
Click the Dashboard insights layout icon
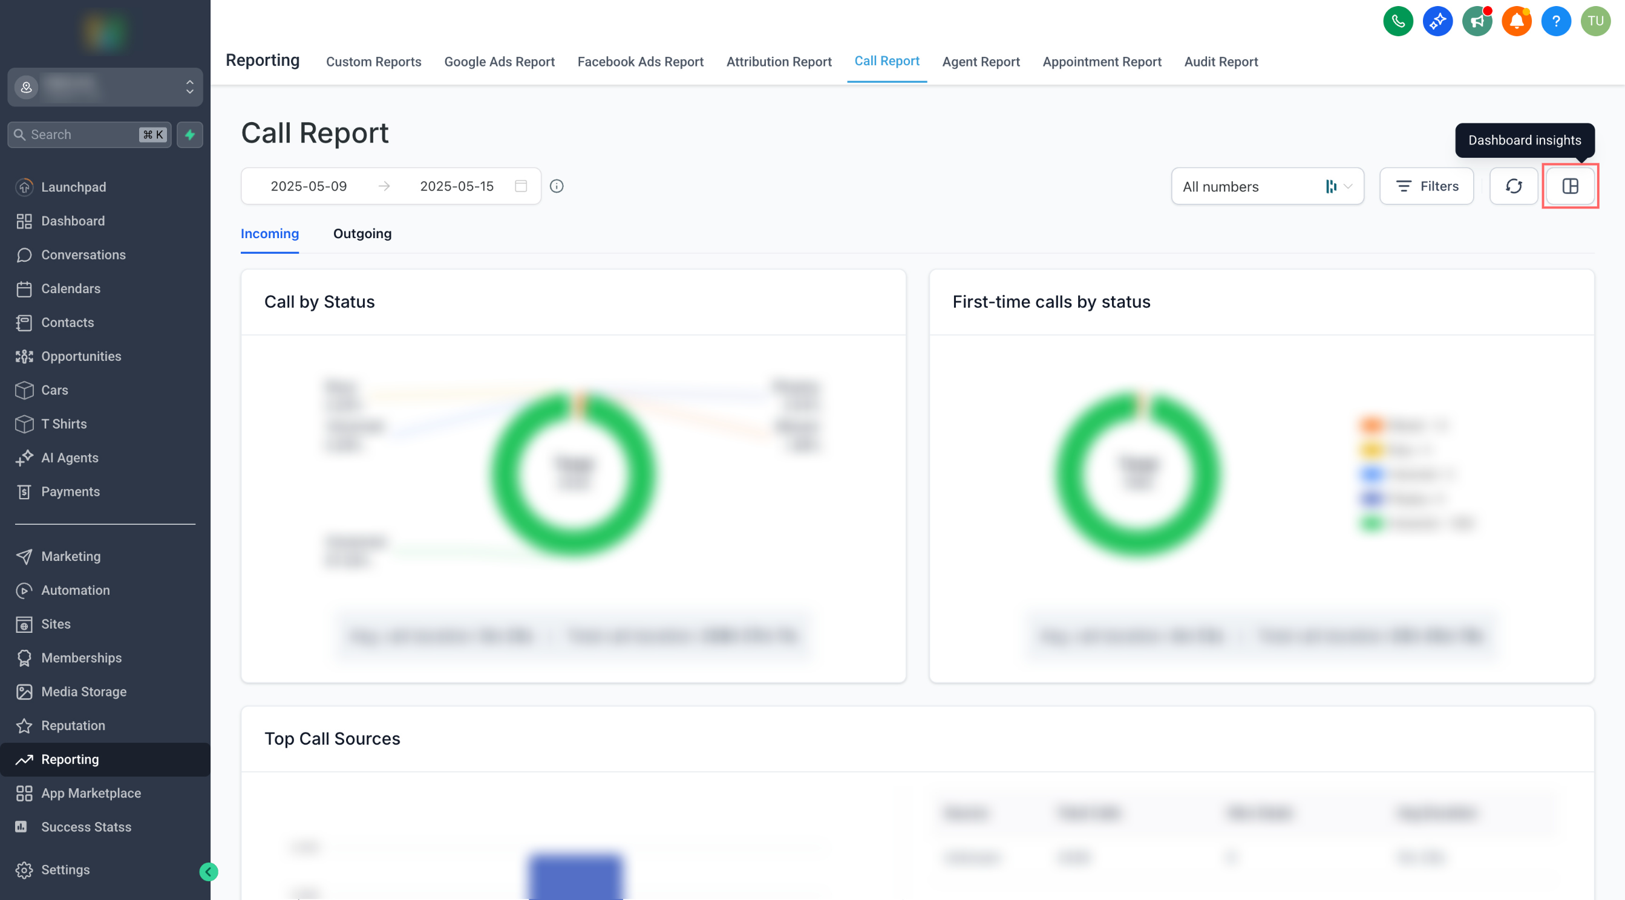(1570, 186)
